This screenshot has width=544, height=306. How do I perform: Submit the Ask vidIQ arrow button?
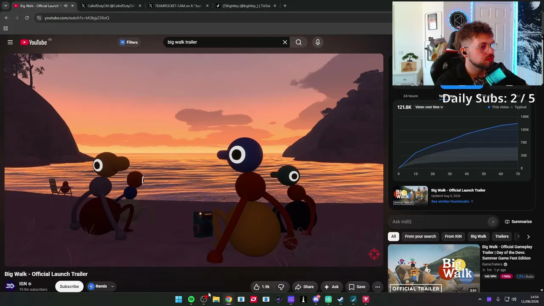coord(493,222)
